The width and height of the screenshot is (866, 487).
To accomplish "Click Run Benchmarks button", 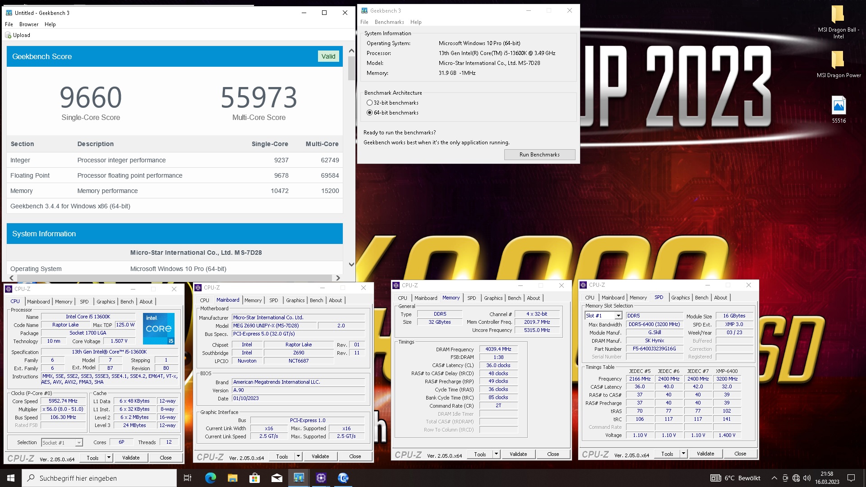I will point(539,155).
